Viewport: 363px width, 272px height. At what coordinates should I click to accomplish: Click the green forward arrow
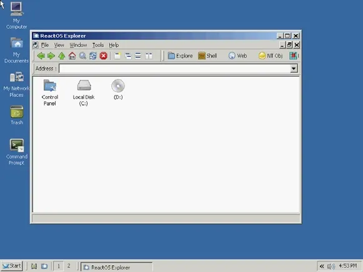coord(51,56)
